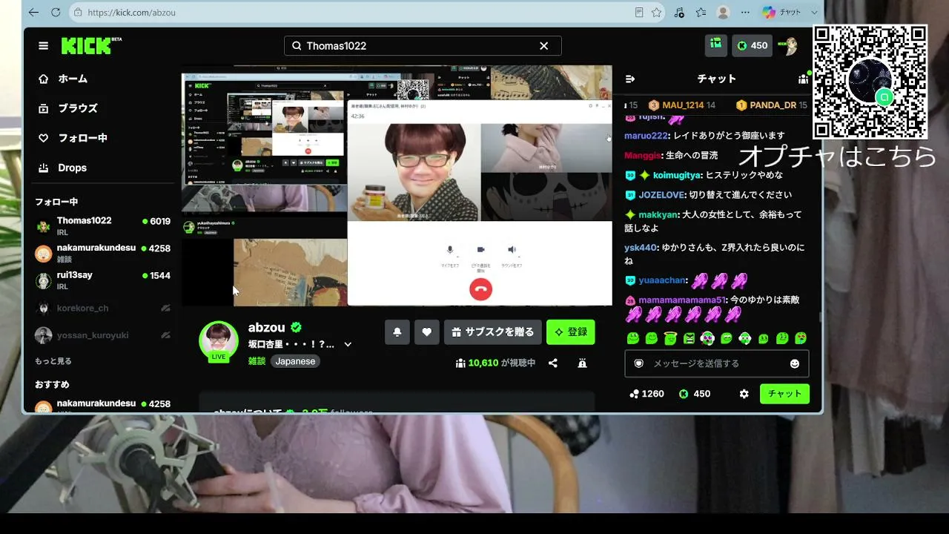Open the user profile avatar menu
949x534 pixels.
pos(787,45)
